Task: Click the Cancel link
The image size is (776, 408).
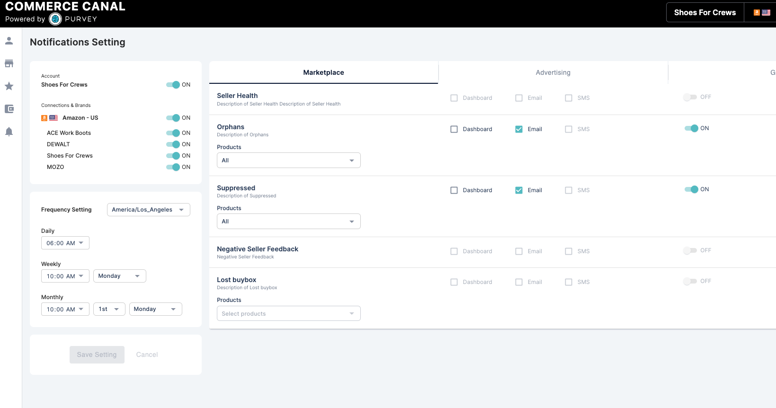Action: [147, 355]
